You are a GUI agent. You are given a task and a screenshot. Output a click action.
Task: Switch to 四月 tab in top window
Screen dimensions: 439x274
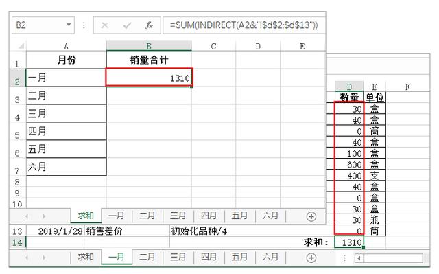209,216
